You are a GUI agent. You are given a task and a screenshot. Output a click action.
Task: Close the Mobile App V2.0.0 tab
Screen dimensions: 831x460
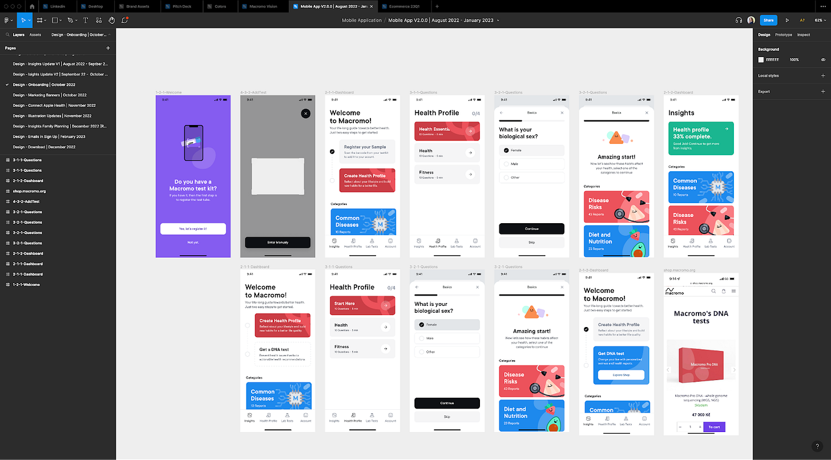tap(373, 6)
